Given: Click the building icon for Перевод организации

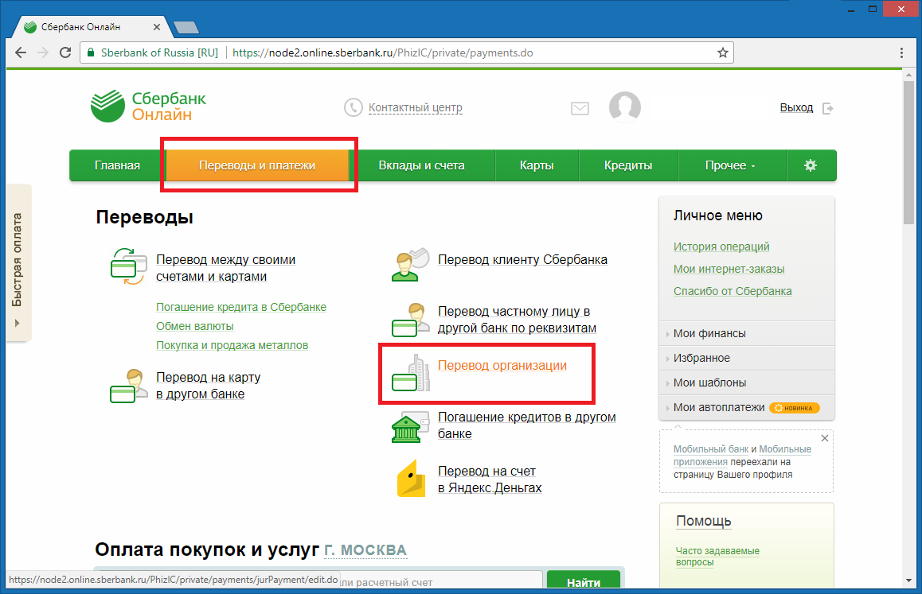Looking at the screenshot, I should tap(410, 373).
